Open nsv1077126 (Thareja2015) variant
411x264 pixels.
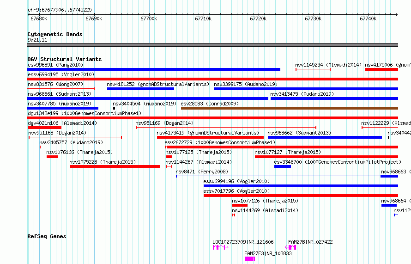(x=265, y=201)
